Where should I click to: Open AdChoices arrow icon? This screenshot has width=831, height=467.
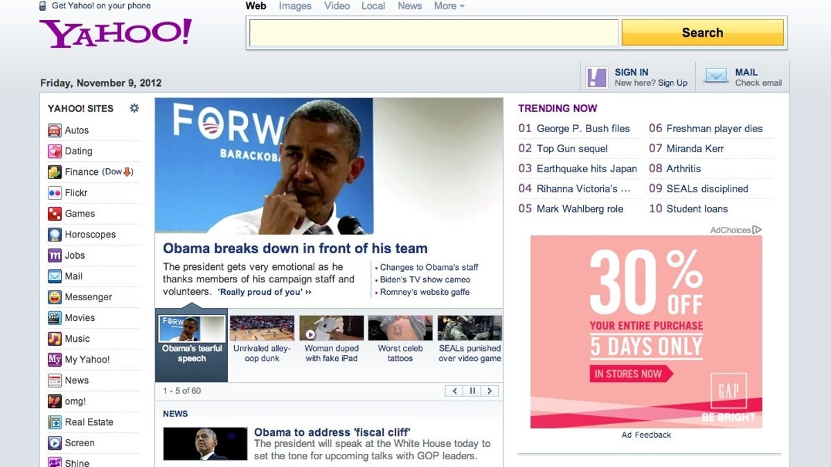757,230
